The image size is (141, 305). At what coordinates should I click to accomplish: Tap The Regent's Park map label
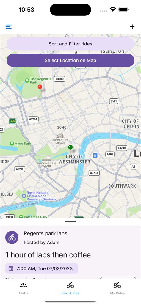pos(40,81)
